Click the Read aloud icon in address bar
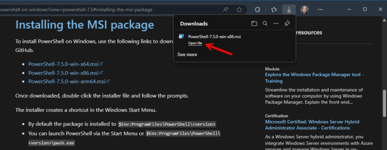 click(x=226, y=9)
